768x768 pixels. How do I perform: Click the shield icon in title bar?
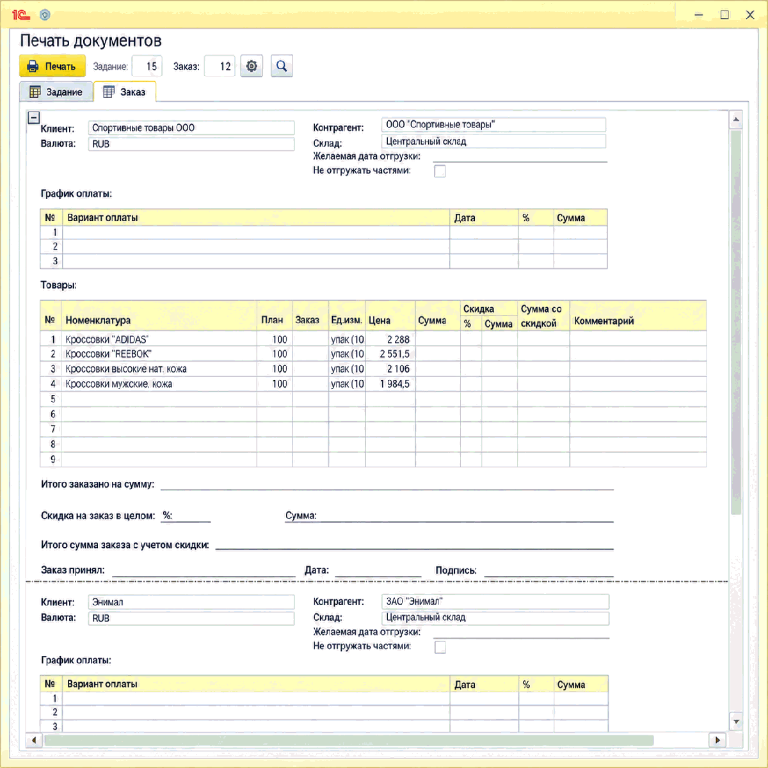click(x=45, y=15)
